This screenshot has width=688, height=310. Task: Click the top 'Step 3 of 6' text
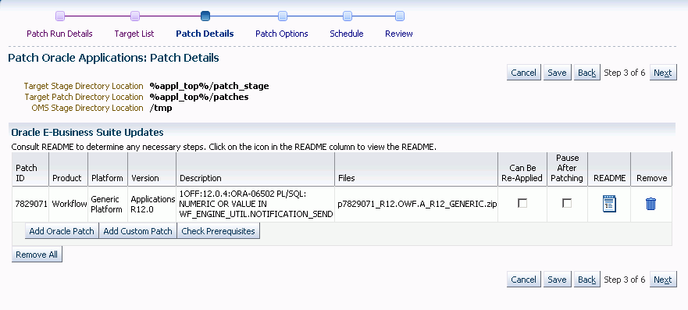[625, 73]
